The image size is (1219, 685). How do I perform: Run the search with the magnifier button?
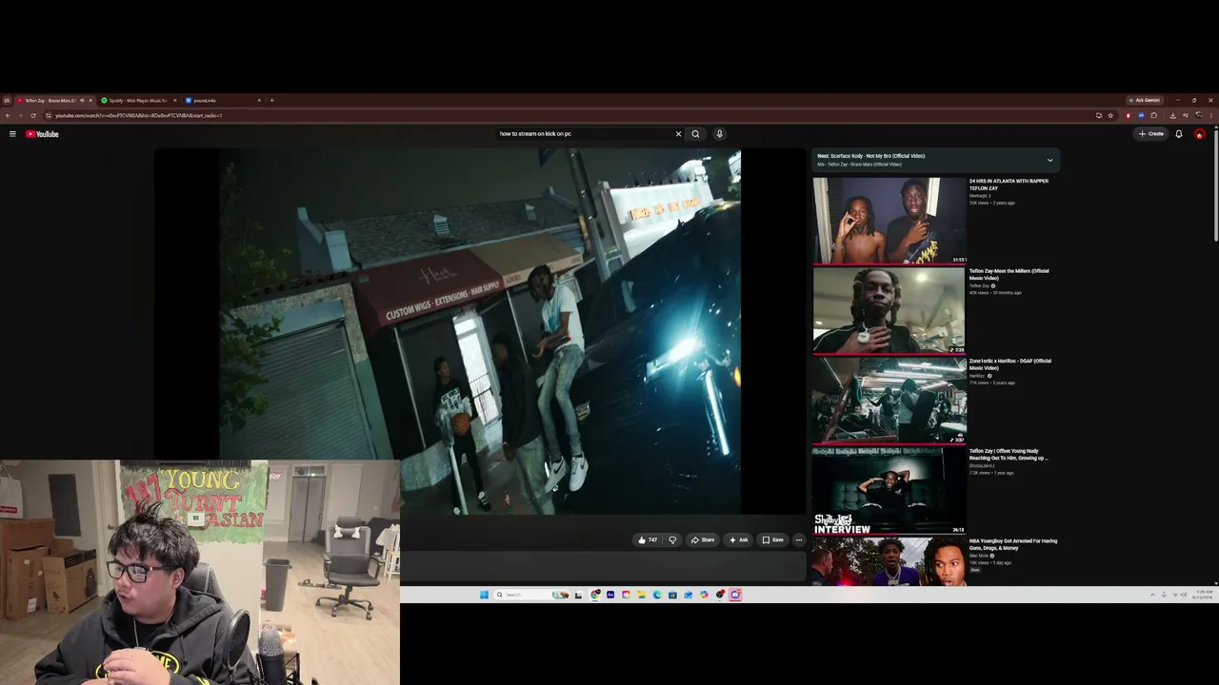click(x=695, y=134)
